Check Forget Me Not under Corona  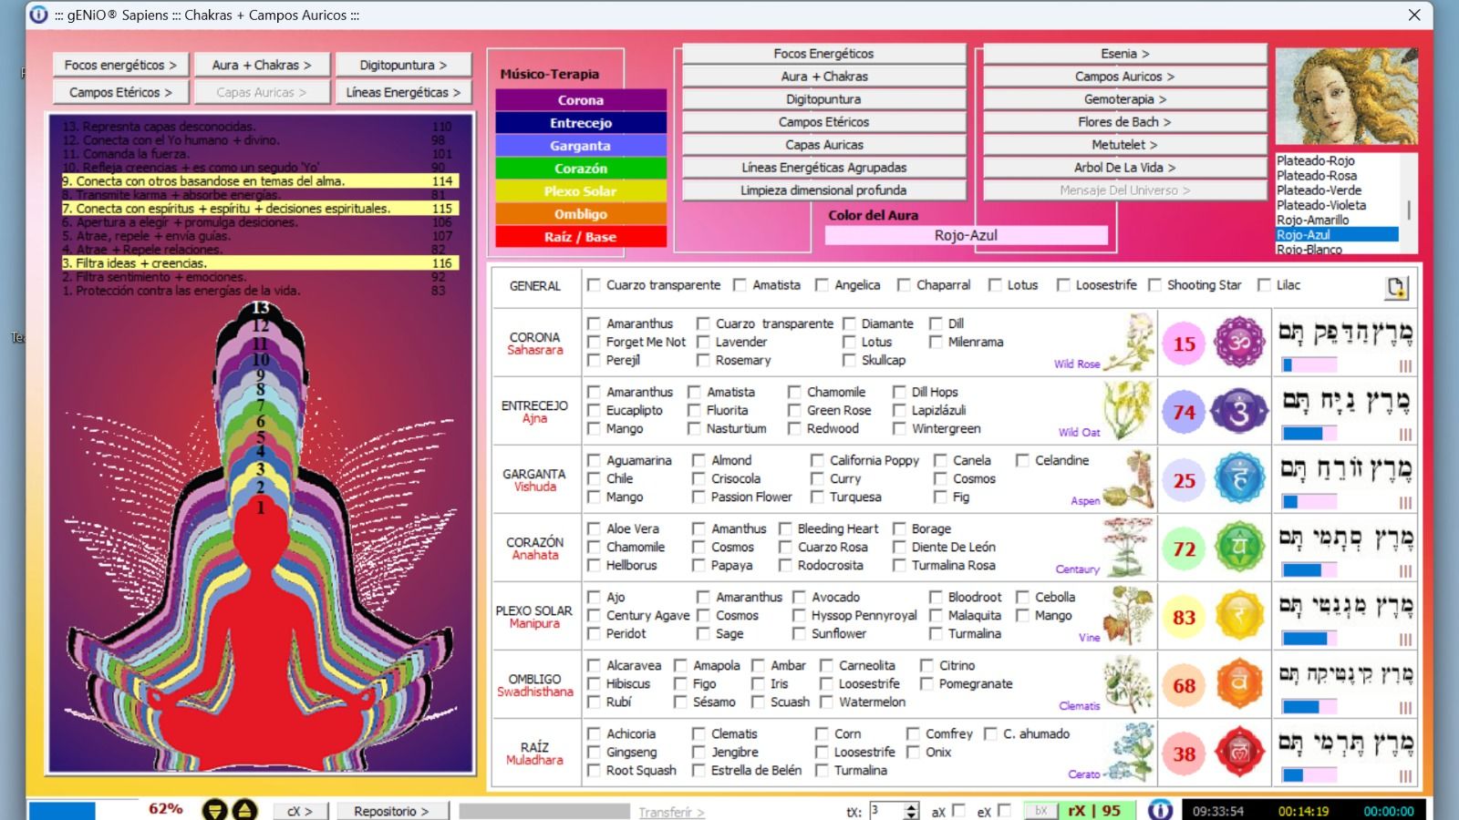[x=595, y=342]
